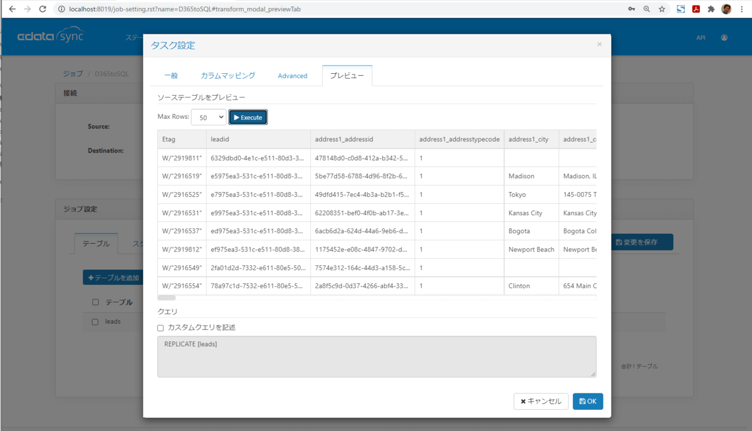Open the user account icon beside API

click(724, 38)
